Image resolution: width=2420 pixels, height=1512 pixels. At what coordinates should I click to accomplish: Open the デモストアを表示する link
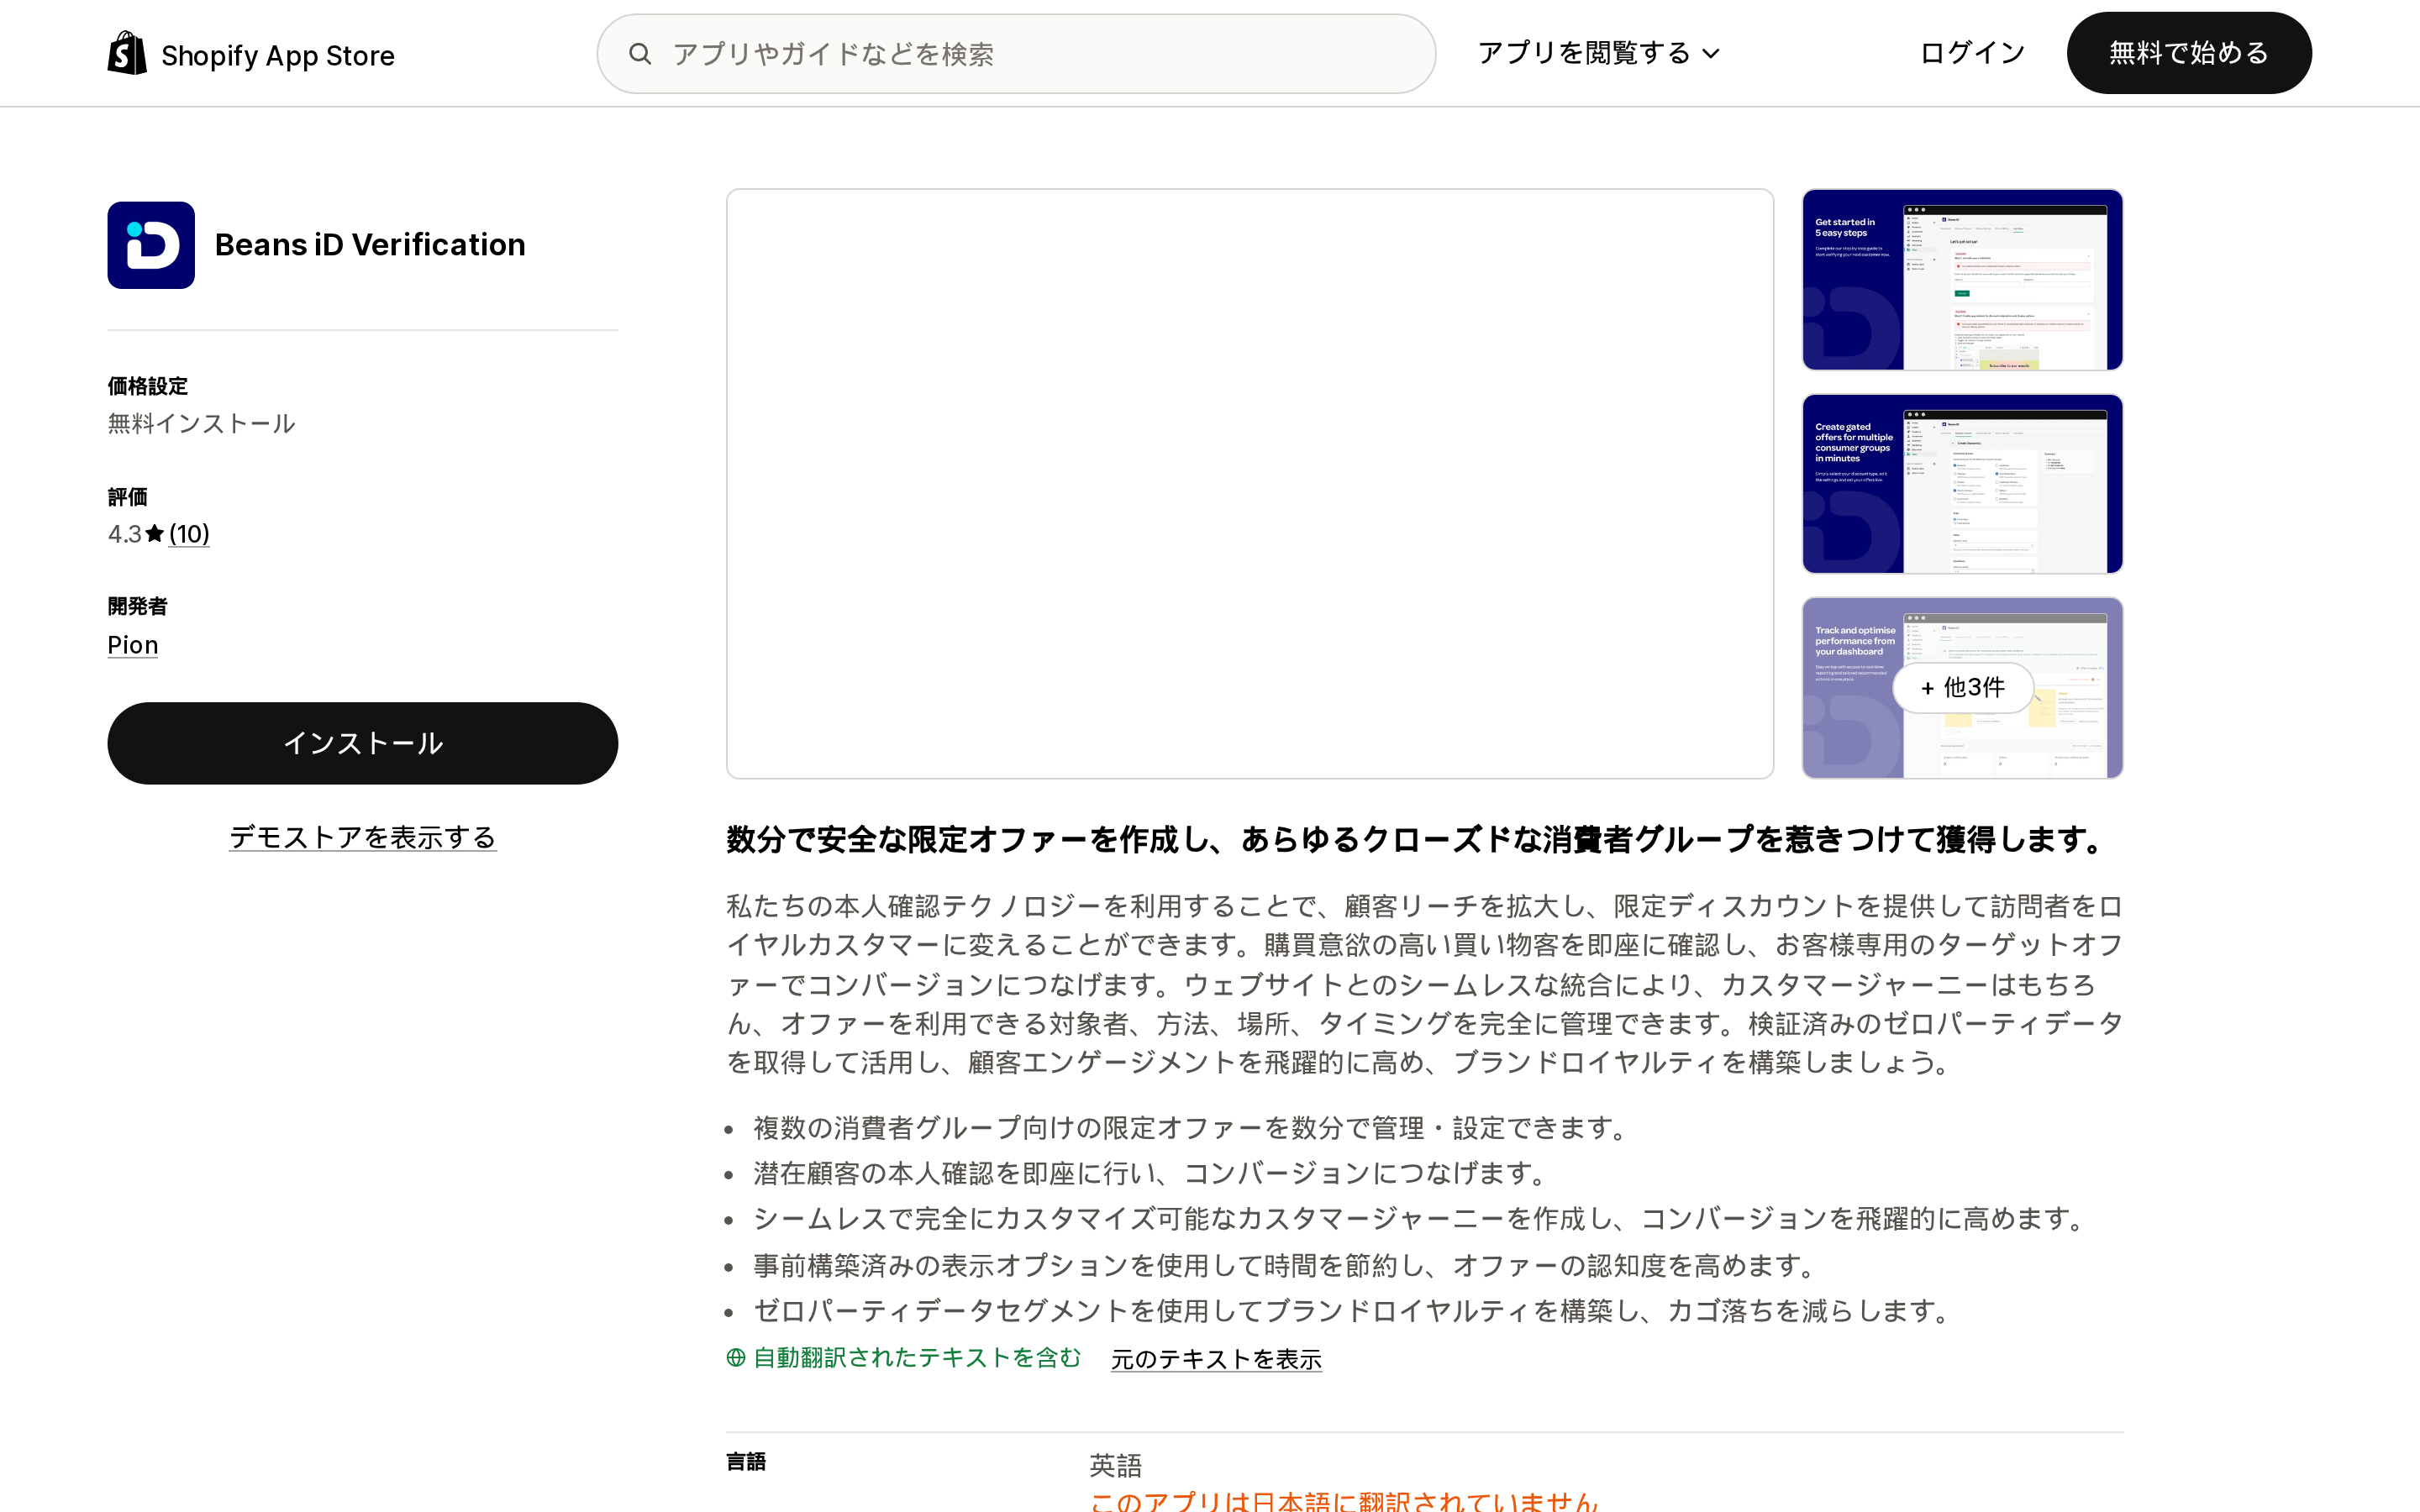363,837
